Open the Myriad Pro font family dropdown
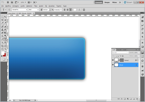The width and height of the screenshot is (145, 102). tap(27, 10)
